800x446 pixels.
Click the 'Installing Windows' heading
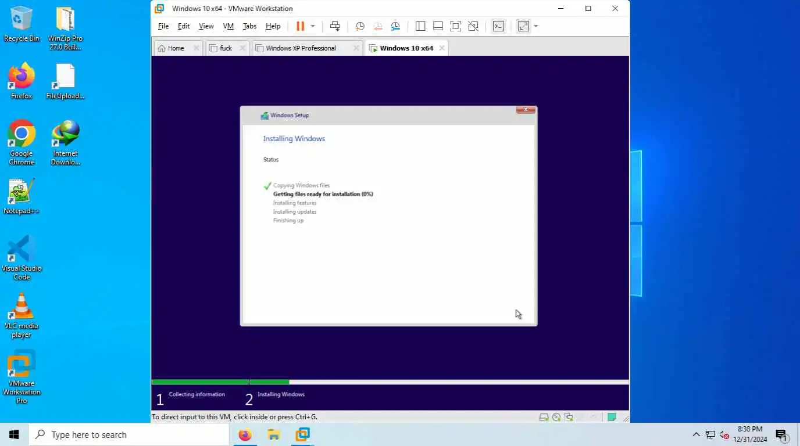coord(294,139)
